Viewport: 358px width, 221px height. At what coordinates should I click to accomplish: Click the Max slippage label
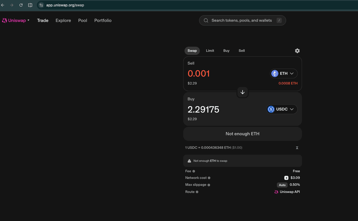[x=196, y=185]
